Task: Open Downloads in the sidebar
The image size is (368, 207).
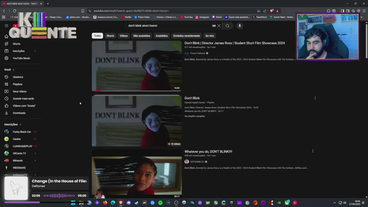Action: [x=19, y=113]
